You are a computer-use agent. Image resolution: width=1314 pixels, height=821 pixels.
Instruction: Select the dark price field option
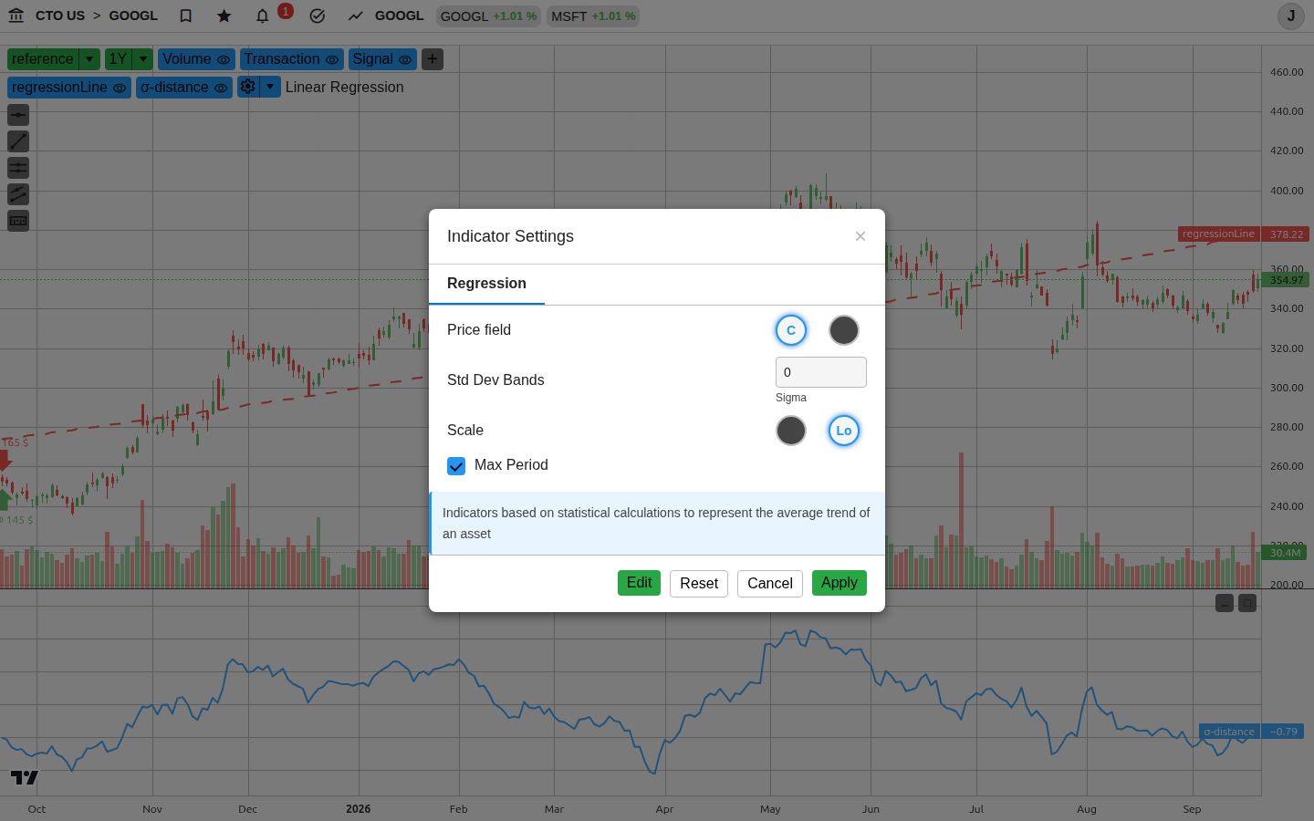click(x=844, y=330)
